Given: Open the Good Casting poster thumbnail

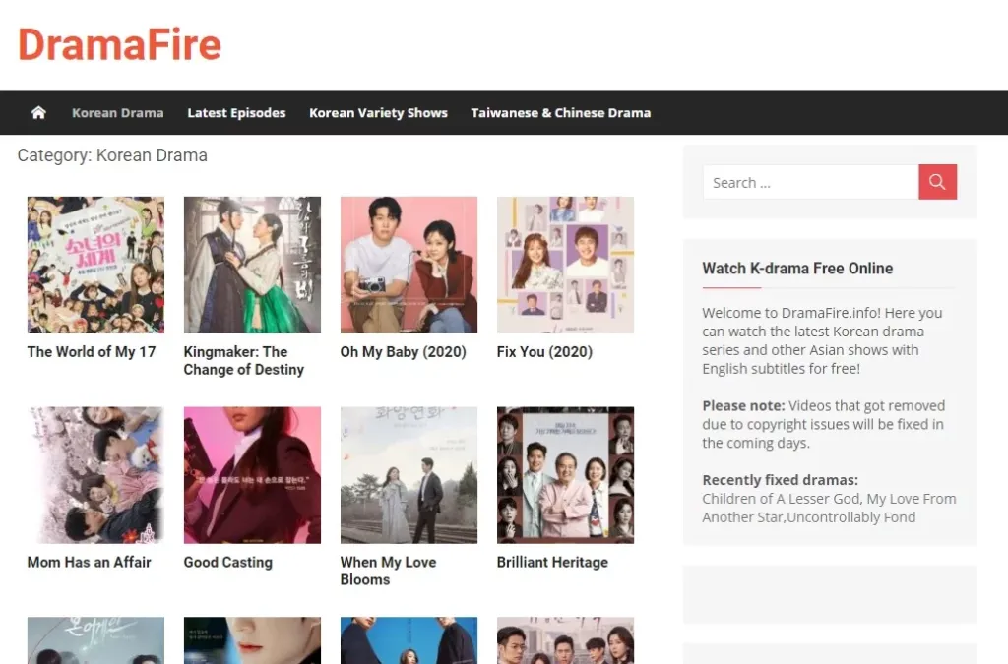Looking at the screenshot, I should point(252,475).
